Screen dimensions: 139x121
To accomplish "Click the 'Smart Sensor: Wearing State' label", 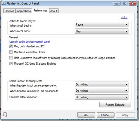I will [26, 81].
